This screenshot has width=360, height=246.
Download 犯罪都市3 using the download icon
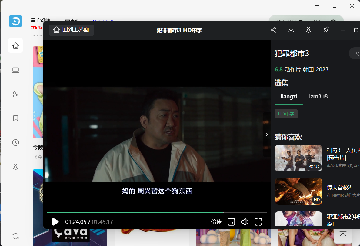click(x=291, y=30)
